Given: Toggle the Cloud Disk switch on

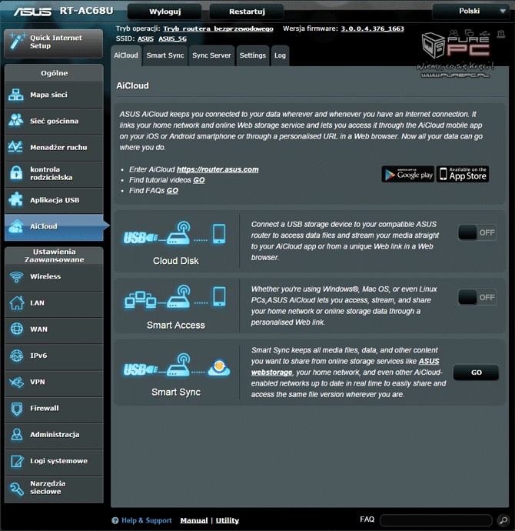Looking at the screenshot, I should tap(477, 232).
